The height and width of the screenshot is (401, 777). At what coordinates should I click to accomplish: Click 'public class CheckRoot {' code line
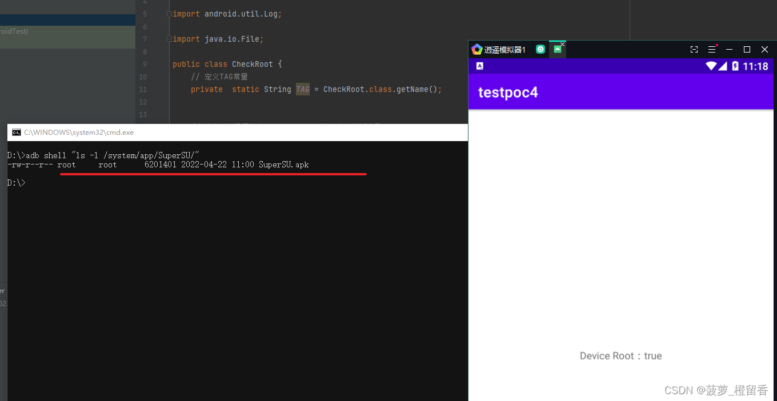coord(227,64)
